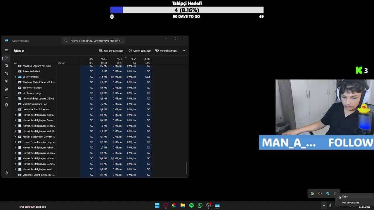Open Spotify from the taskbar
The width and height of the screenshot is (374, 210).
pos(191,206)
